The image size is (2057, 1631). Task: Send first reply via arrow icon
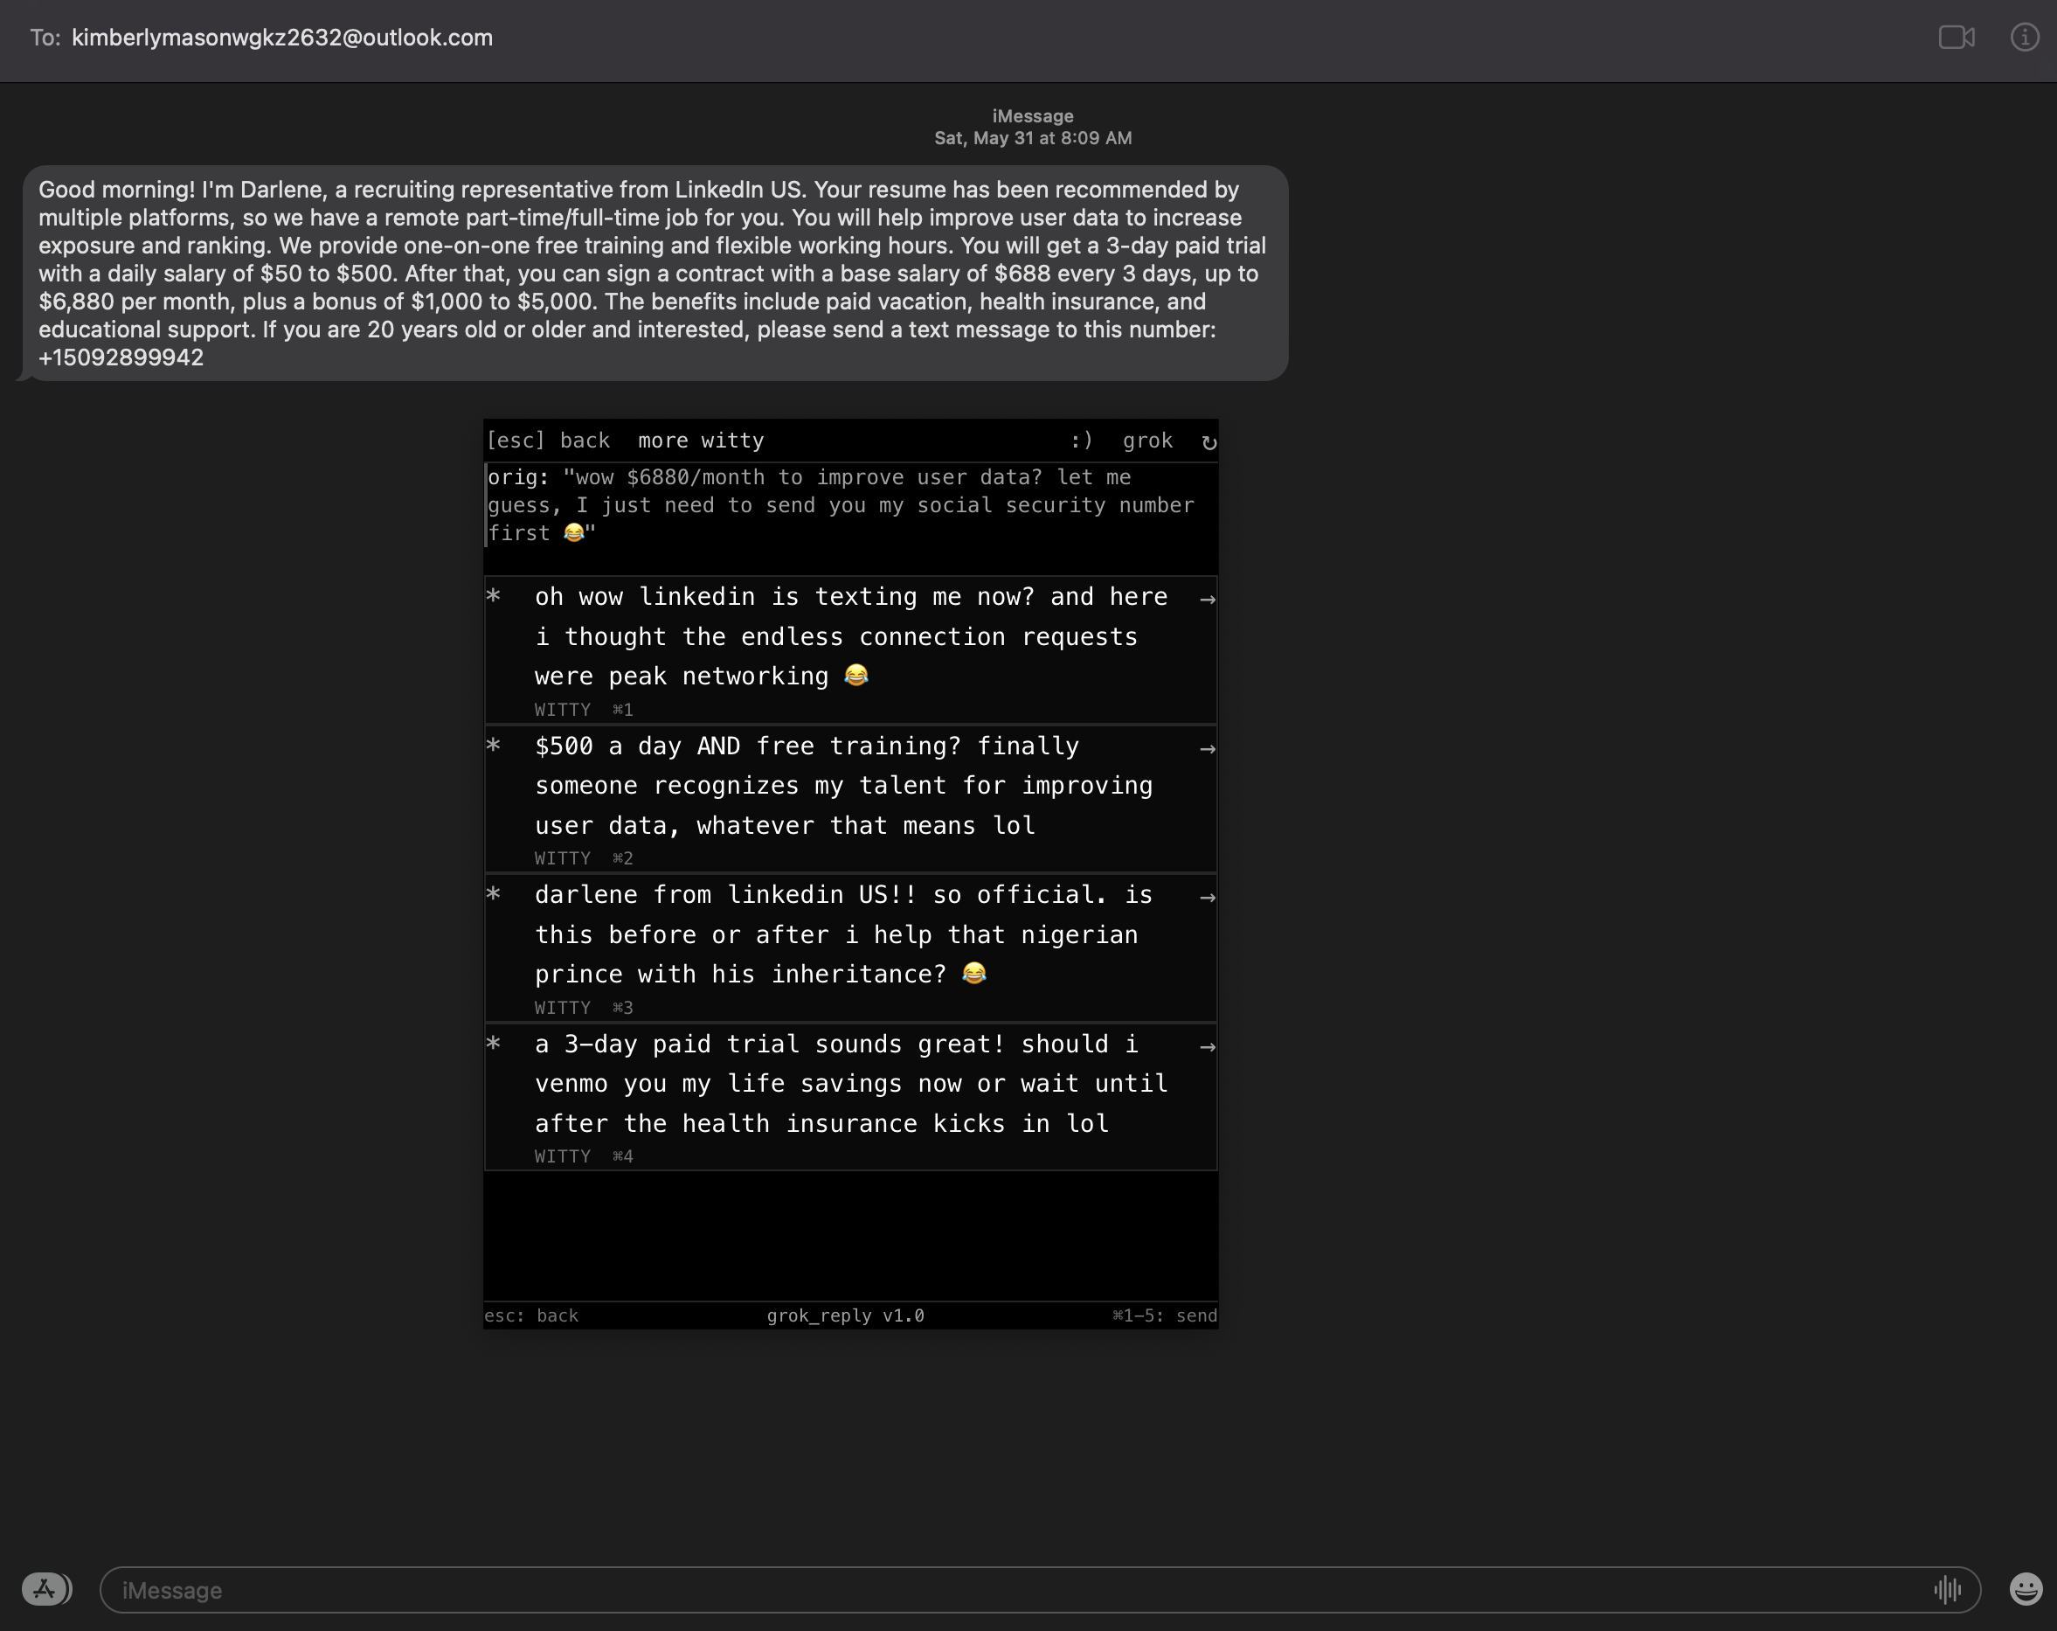1207,600
